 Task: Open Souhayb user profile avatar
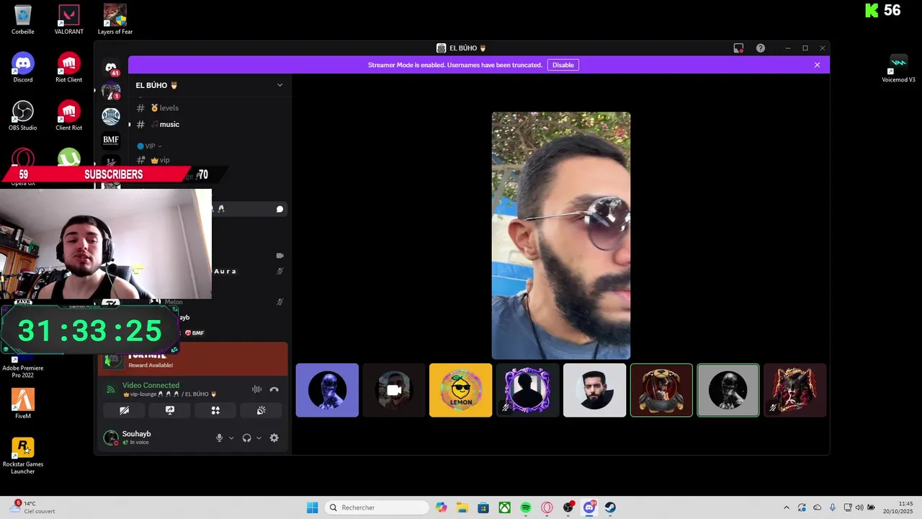(x=111, y=438)
